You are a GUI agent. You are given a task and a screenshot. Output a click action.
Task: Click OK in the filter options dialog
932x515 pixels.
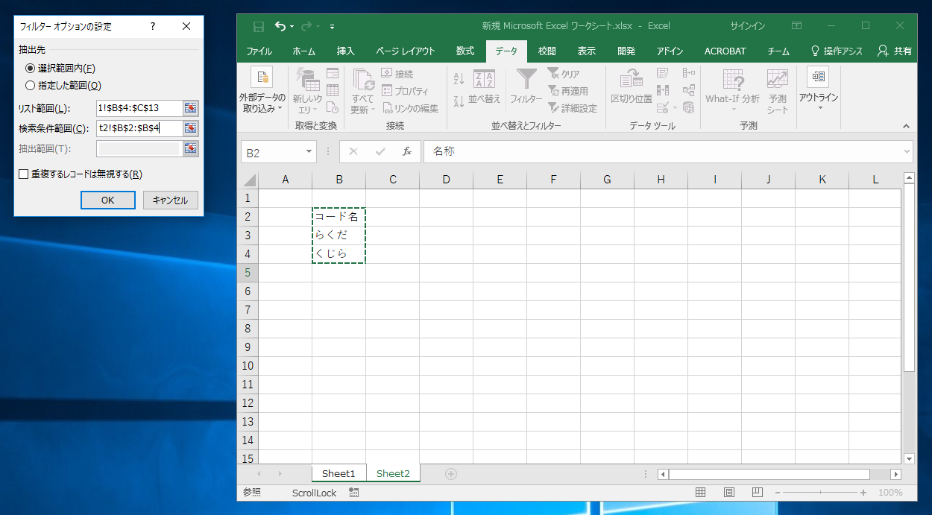pos(108,200)
